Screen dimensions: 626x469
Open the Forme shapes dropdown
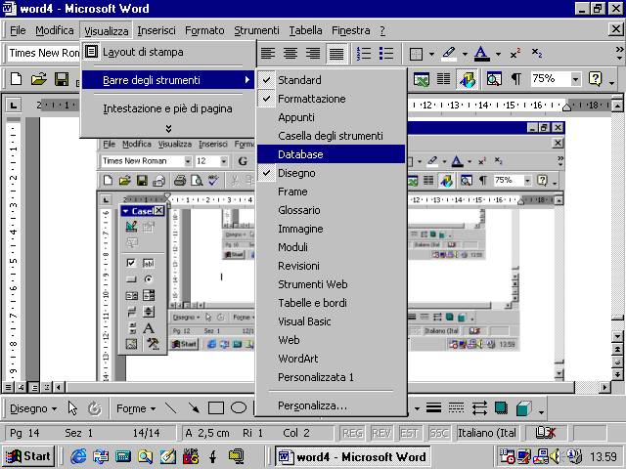pos(136,408)
